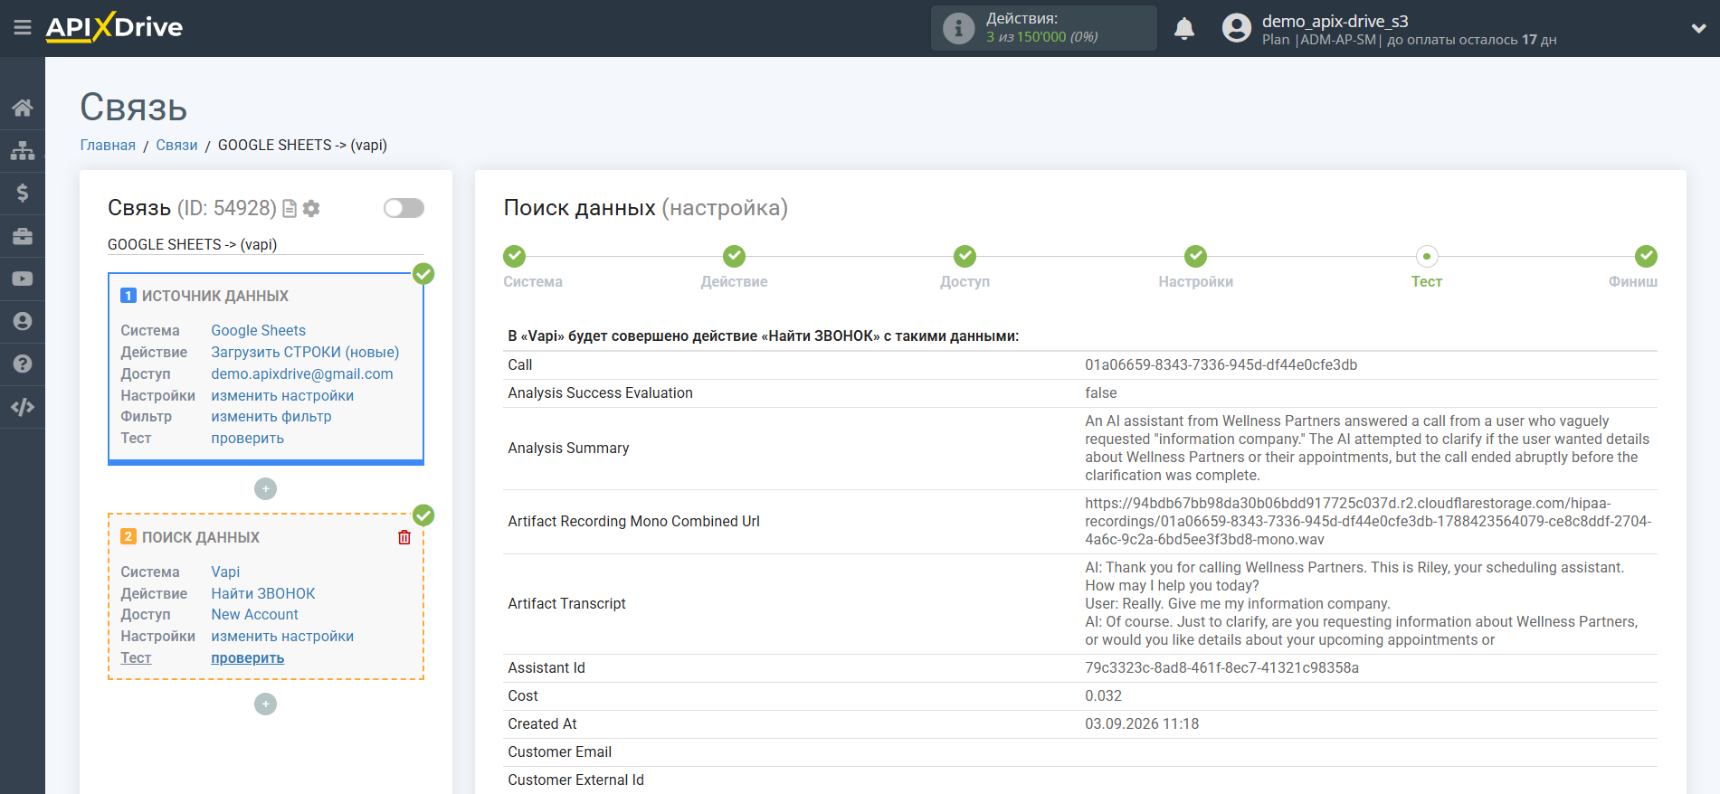Screen dimensions: 1720x794
Task: Delete the Поиск данных block with trash icon
Action: (x=404, y=537)
